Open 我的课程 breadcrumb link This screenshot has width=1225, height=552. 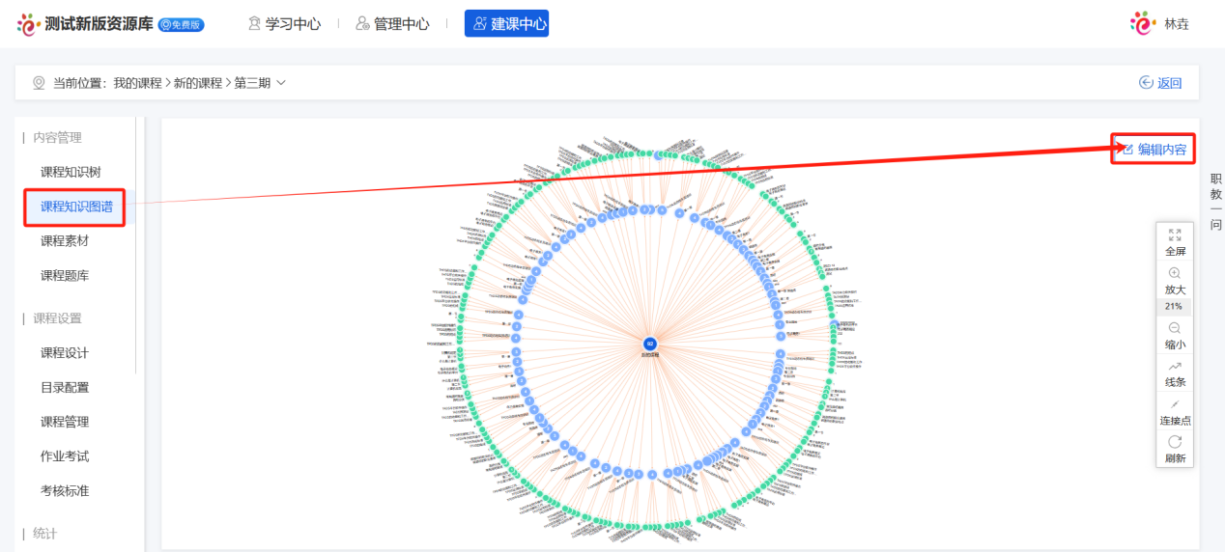(137, 83)
